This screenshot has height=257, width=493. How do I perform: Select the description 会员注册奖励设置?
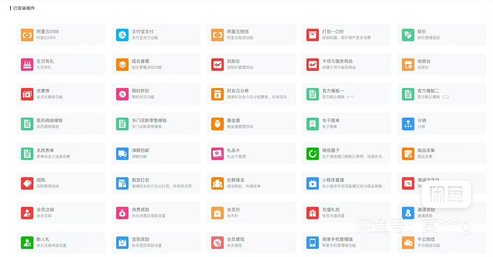(x=51, y=245)
